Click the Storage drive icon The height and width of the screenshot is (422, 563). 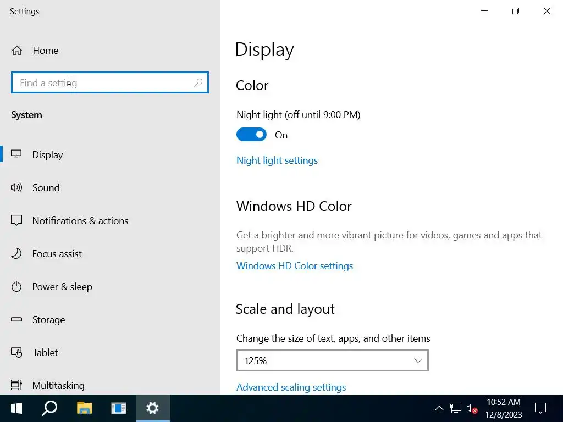coord(16,319)
